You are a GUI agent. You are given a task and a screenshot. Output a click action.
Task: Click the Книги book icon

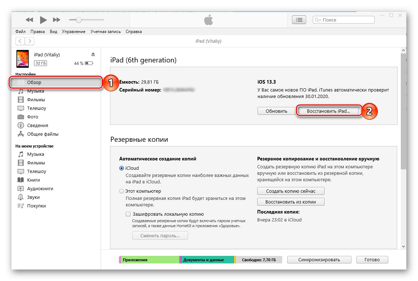(21, 180)
